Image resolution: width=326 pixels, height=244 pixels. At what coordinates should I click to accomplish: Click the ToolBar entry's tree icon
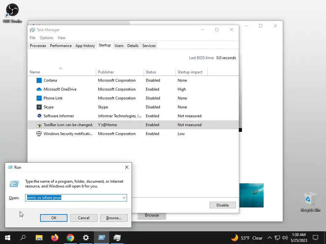pyautogui.click(x=39, y=125)
